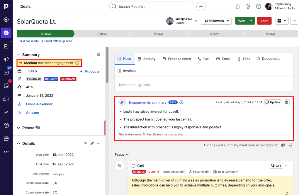
Task: Open Leslie Alexander's contact link
Action: [x=39, y=104]
